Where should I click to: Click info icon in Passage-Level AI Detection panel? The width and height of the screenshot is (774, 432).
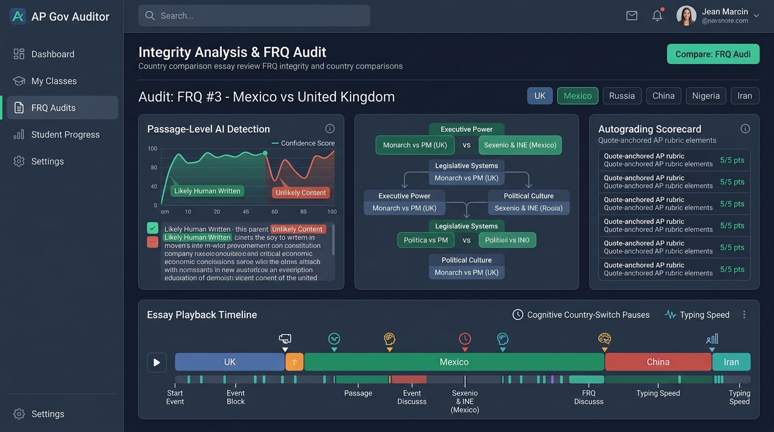[x=330, y=129]
